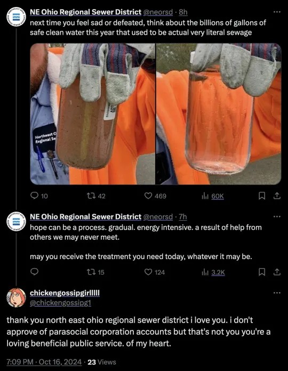
Task: Share the second NEORSD tweet
Action: coord(277,272)
